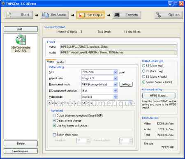Click the Save template button

click(x=21, y=151)
